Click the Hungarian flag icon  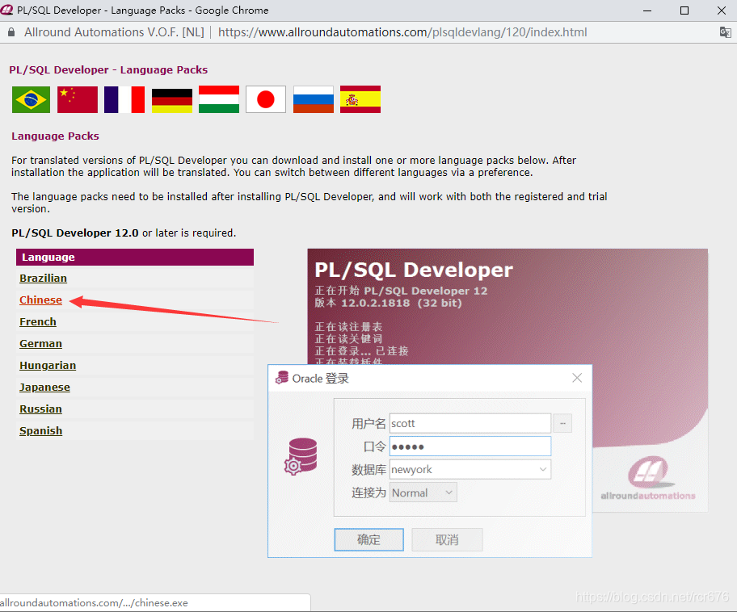pos(219,99)
